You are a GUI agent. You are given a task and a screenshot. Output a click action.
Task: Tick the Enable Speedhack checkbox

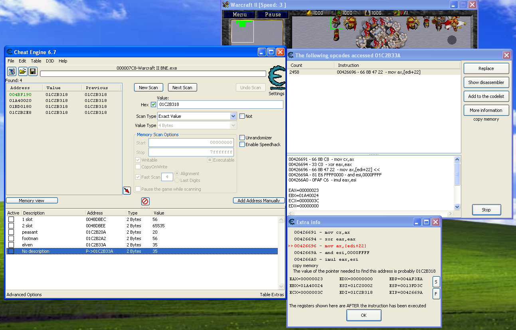point(242,144)
